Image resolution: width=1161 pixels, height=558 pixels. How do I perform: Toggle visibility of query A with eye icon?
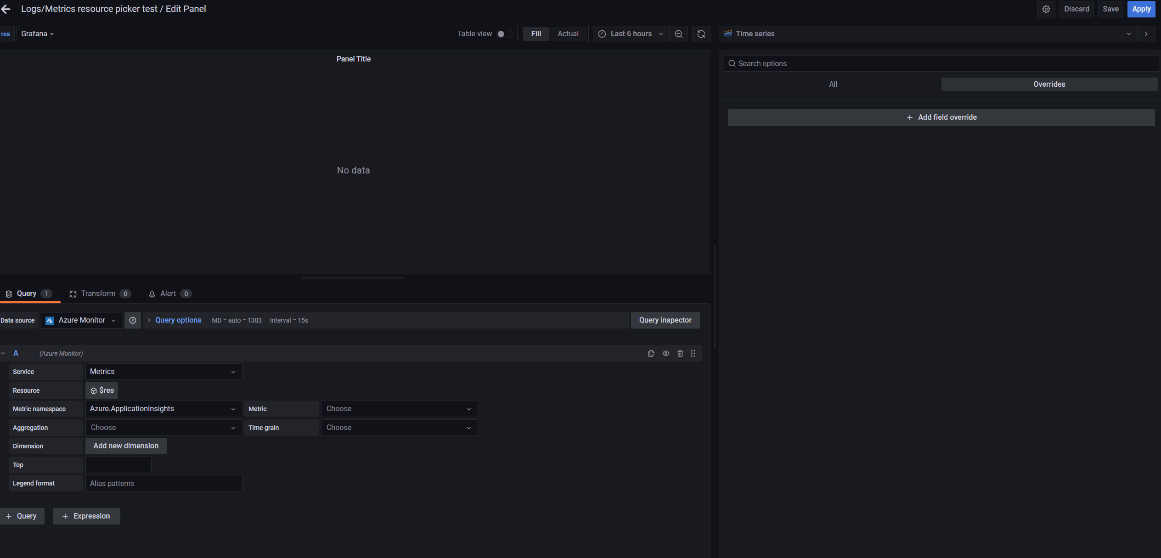coord(665,353)
